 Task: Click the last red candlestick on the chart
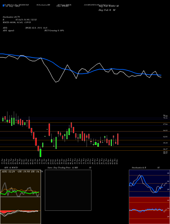118,139
